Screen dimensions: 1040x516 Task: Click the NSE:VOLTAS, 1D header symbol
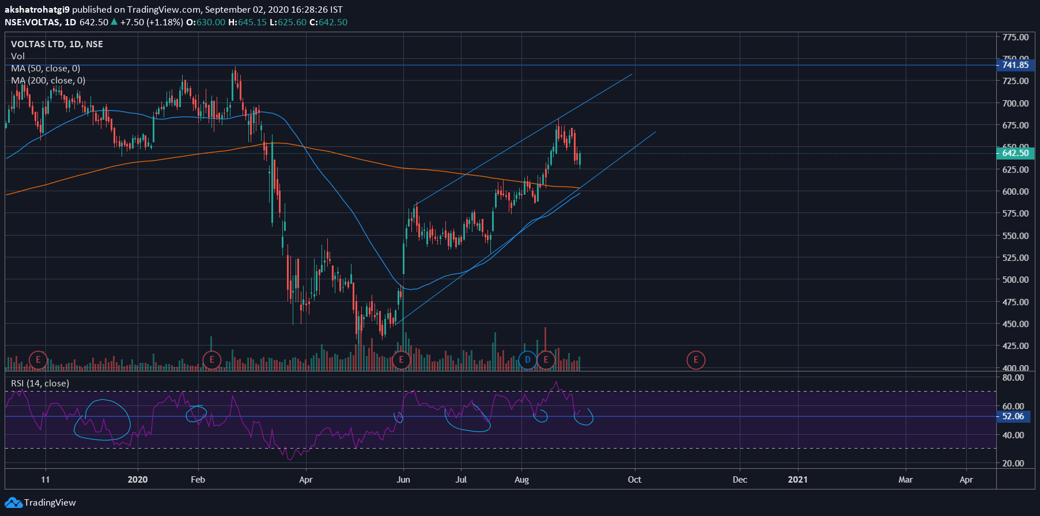(40, 22)
